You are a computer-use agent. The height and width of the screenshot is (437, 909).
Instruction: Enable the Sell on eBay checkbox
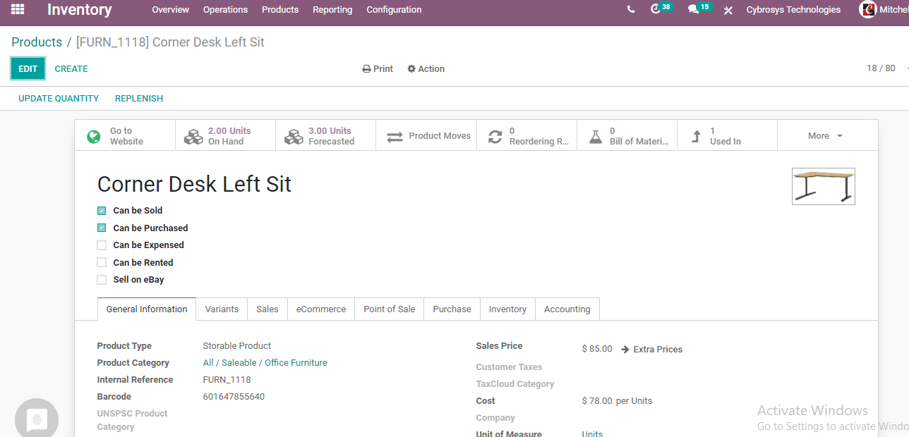[x=102, y=280]
